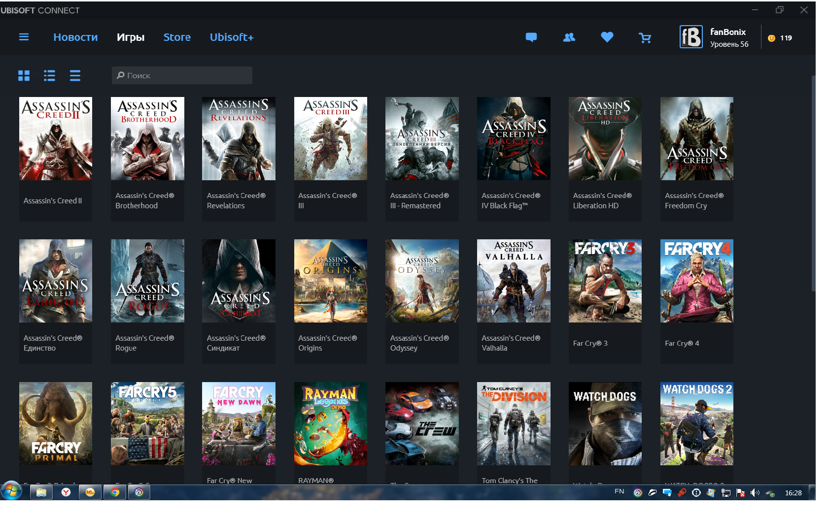
Task: Open Ubisoft Connect taskbar button
Action: coord(139,492)
